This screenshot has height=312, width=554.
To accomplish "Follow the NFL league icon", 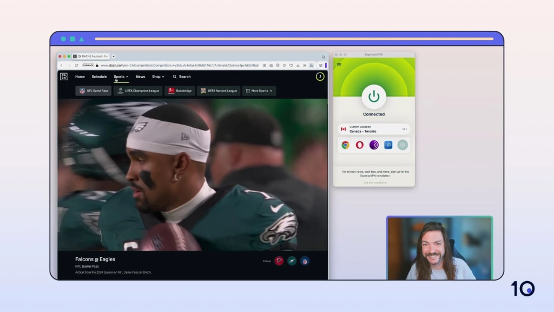I will [x=305, y=261].
